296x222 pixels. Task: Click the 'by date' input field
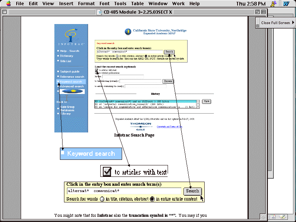(x=123, y=77)
